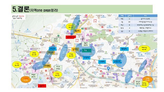The height and width of the screenshot is (92, 164).
Task: Click the olive 사직역 label
Action: (47, 66)
